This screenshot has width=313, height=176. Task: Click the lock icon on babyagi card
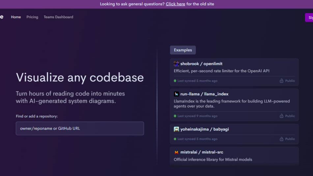point(281,139)
